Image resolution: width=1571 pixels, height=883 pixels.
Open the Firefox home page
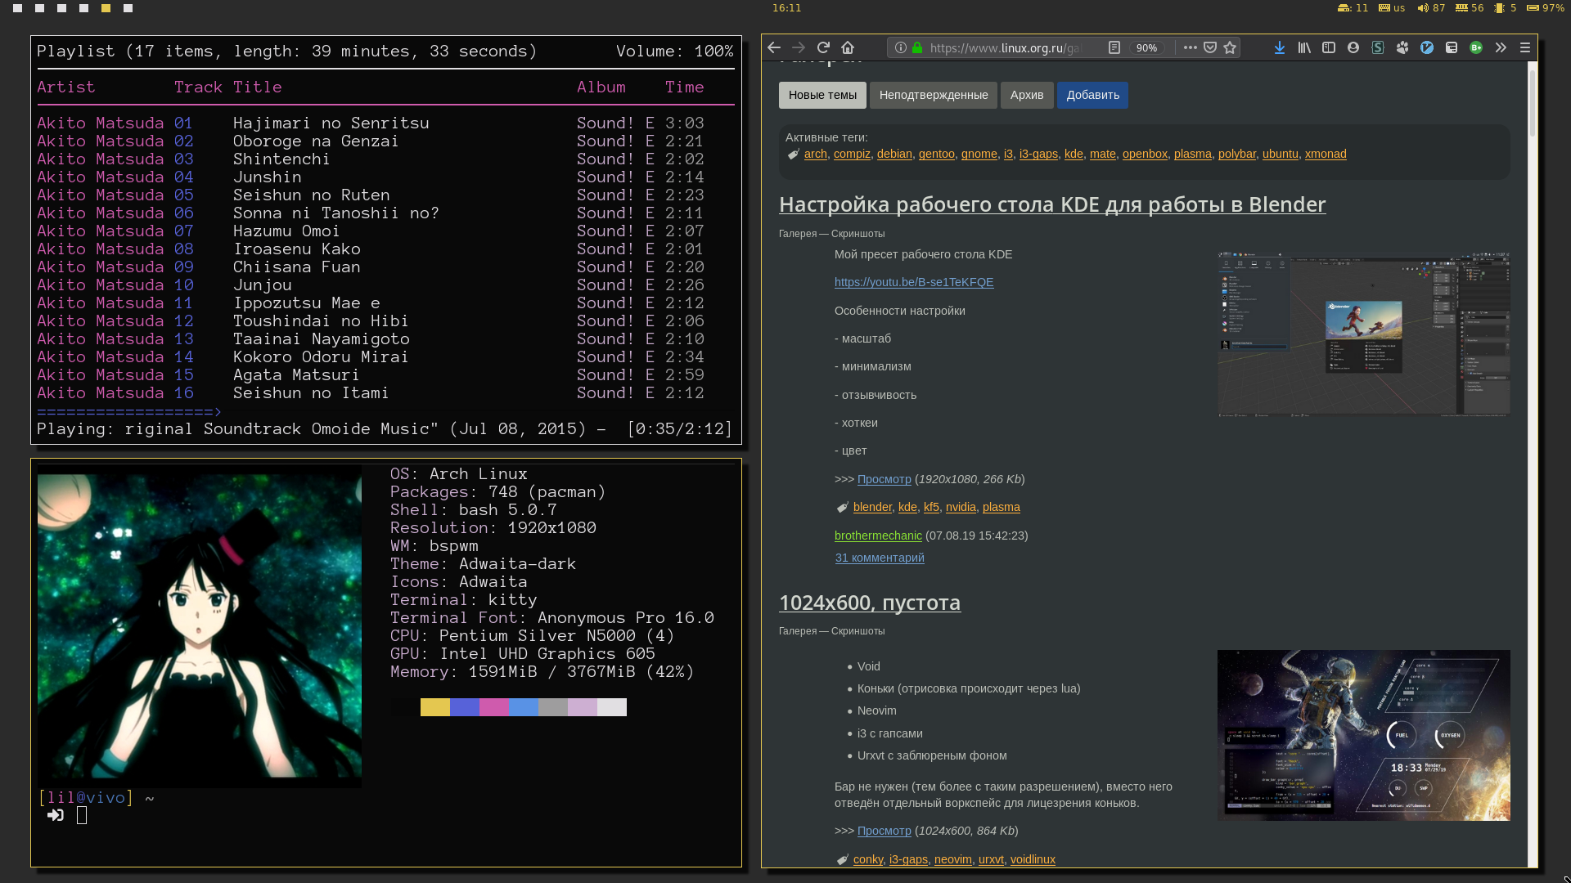(848, 47)
